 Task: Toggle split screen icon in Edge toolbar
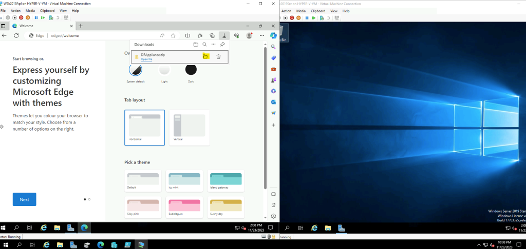pos(188,35)
